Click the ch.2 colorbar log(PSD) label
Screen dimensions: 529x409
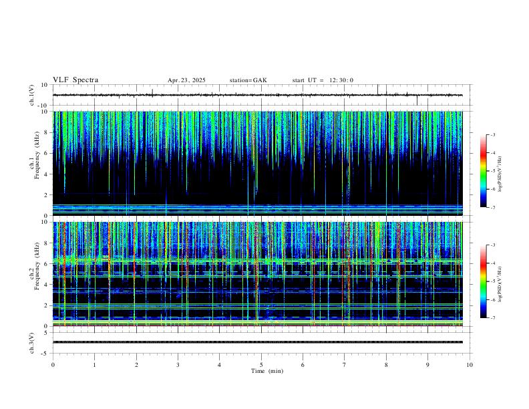(x=500, y=285)
